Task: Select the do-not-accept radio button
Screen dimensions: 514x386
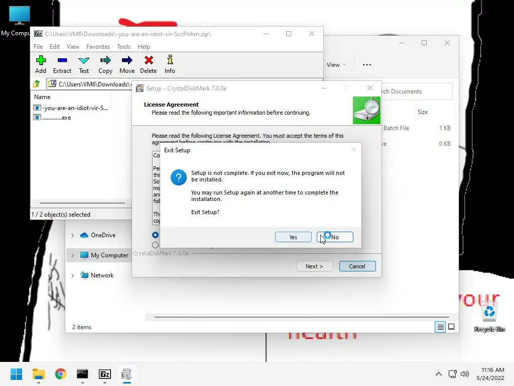Action: click(x=156, y=245)
